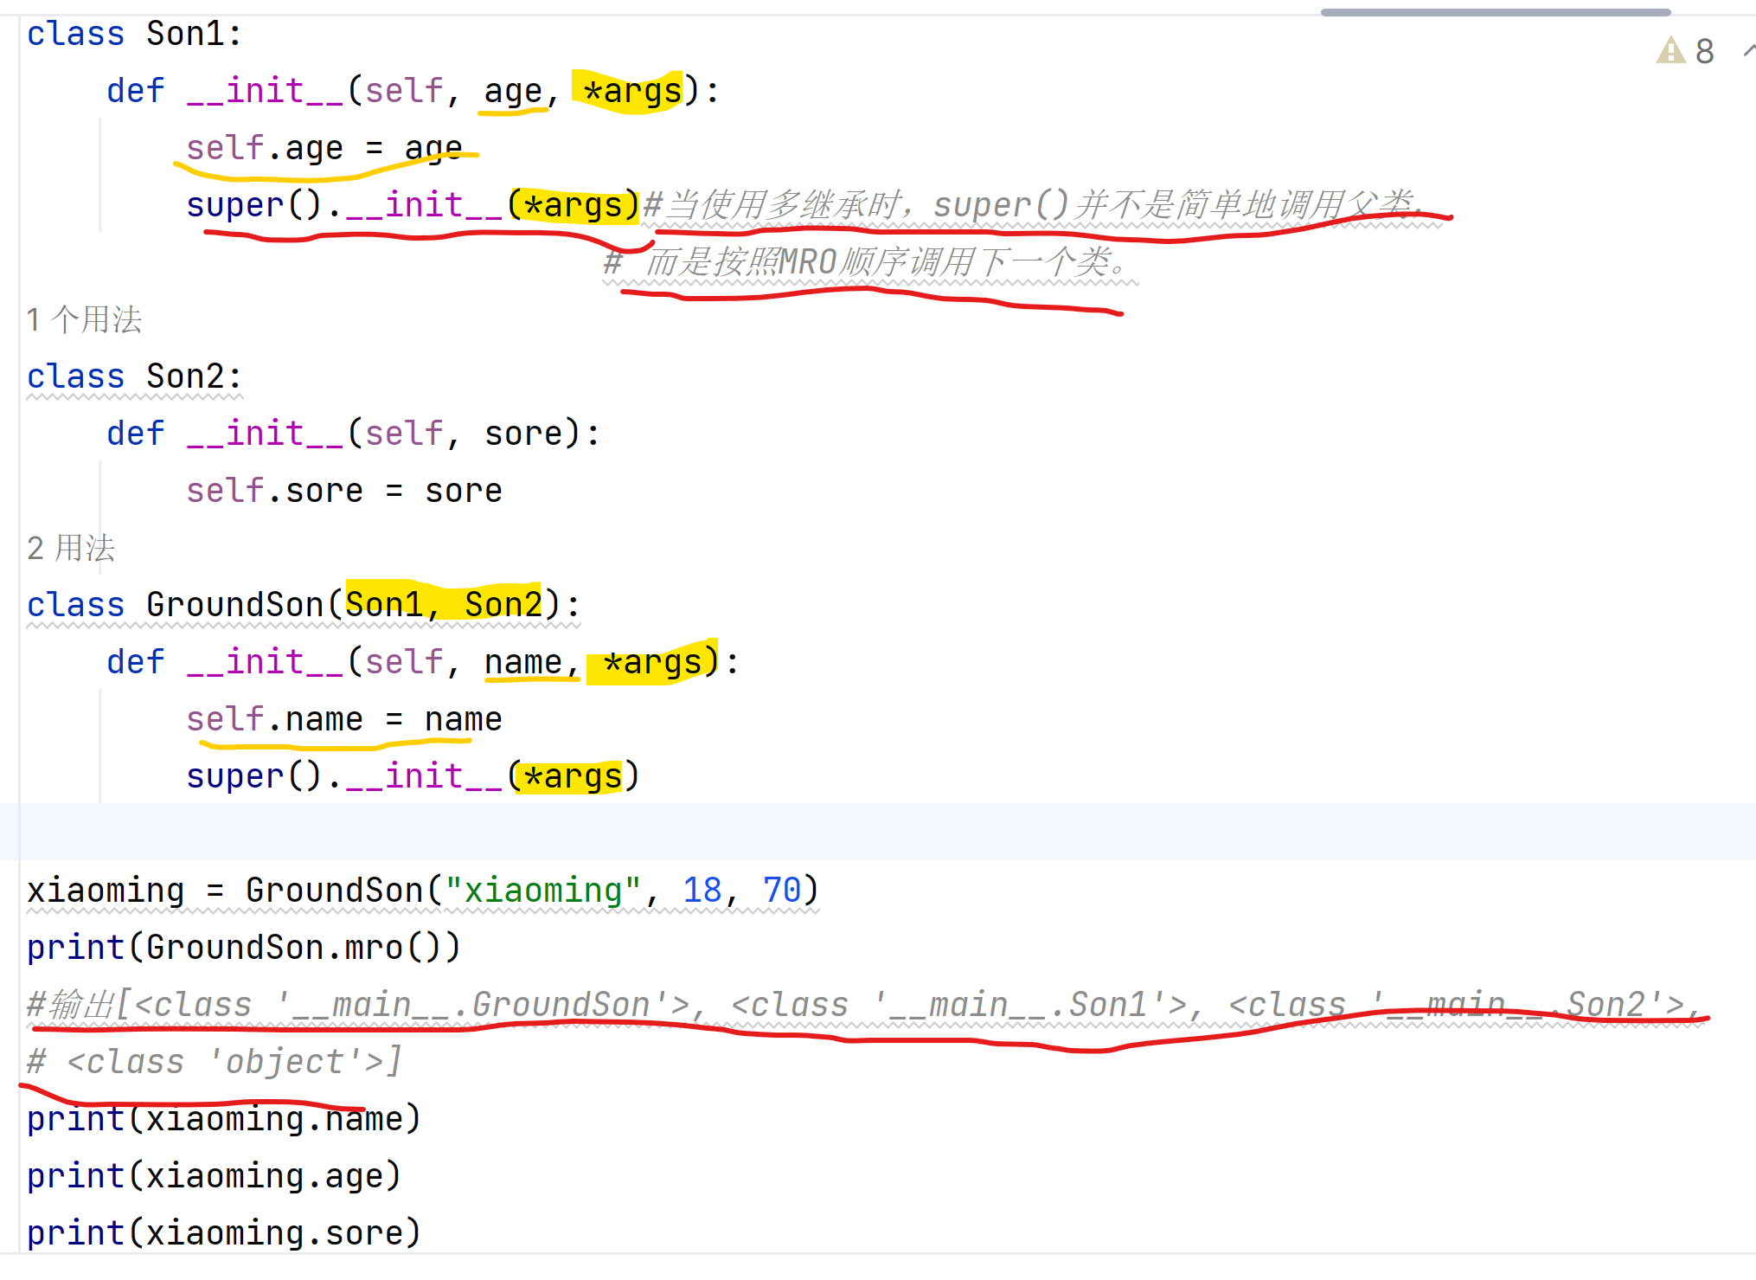Click 'self.name = name' line

344,719
